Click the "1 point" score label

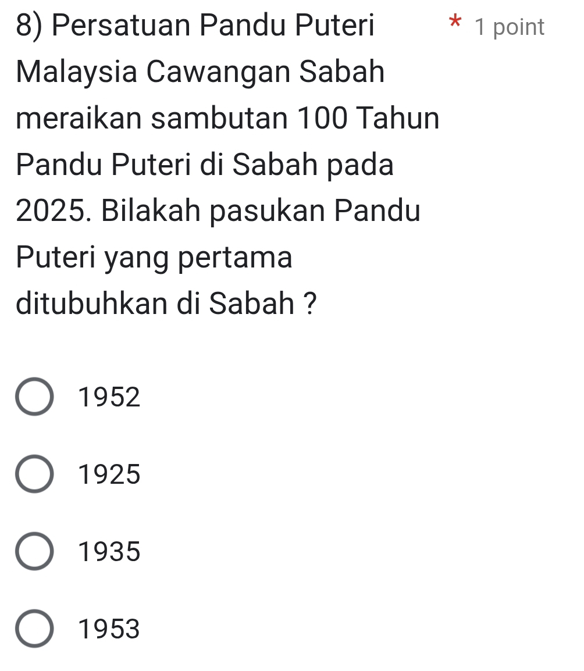510,27
